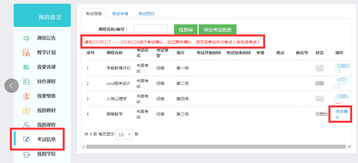Screen dimensions: 358x163
Task: Focus the 课程名称/编号 search field
Action: [151, 30]
